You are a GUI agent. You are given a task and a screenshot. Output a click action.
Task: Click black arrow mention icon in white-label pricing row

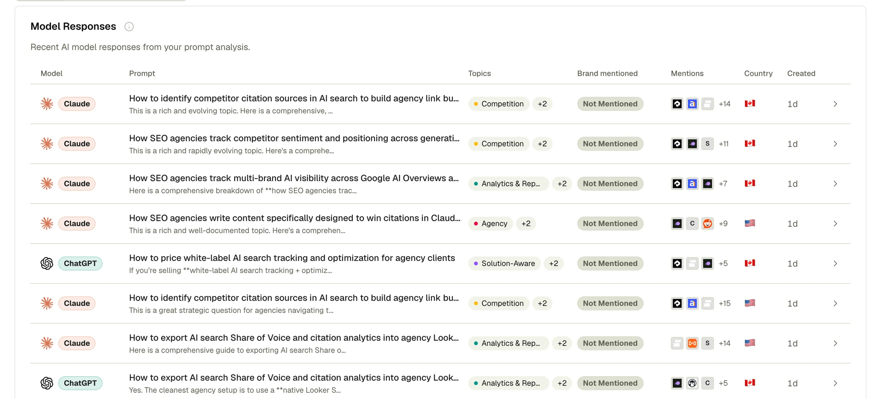point(677,264)
